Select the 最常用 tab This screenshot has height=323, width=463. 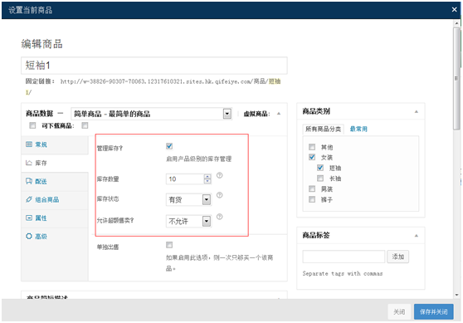click(358, 130)
